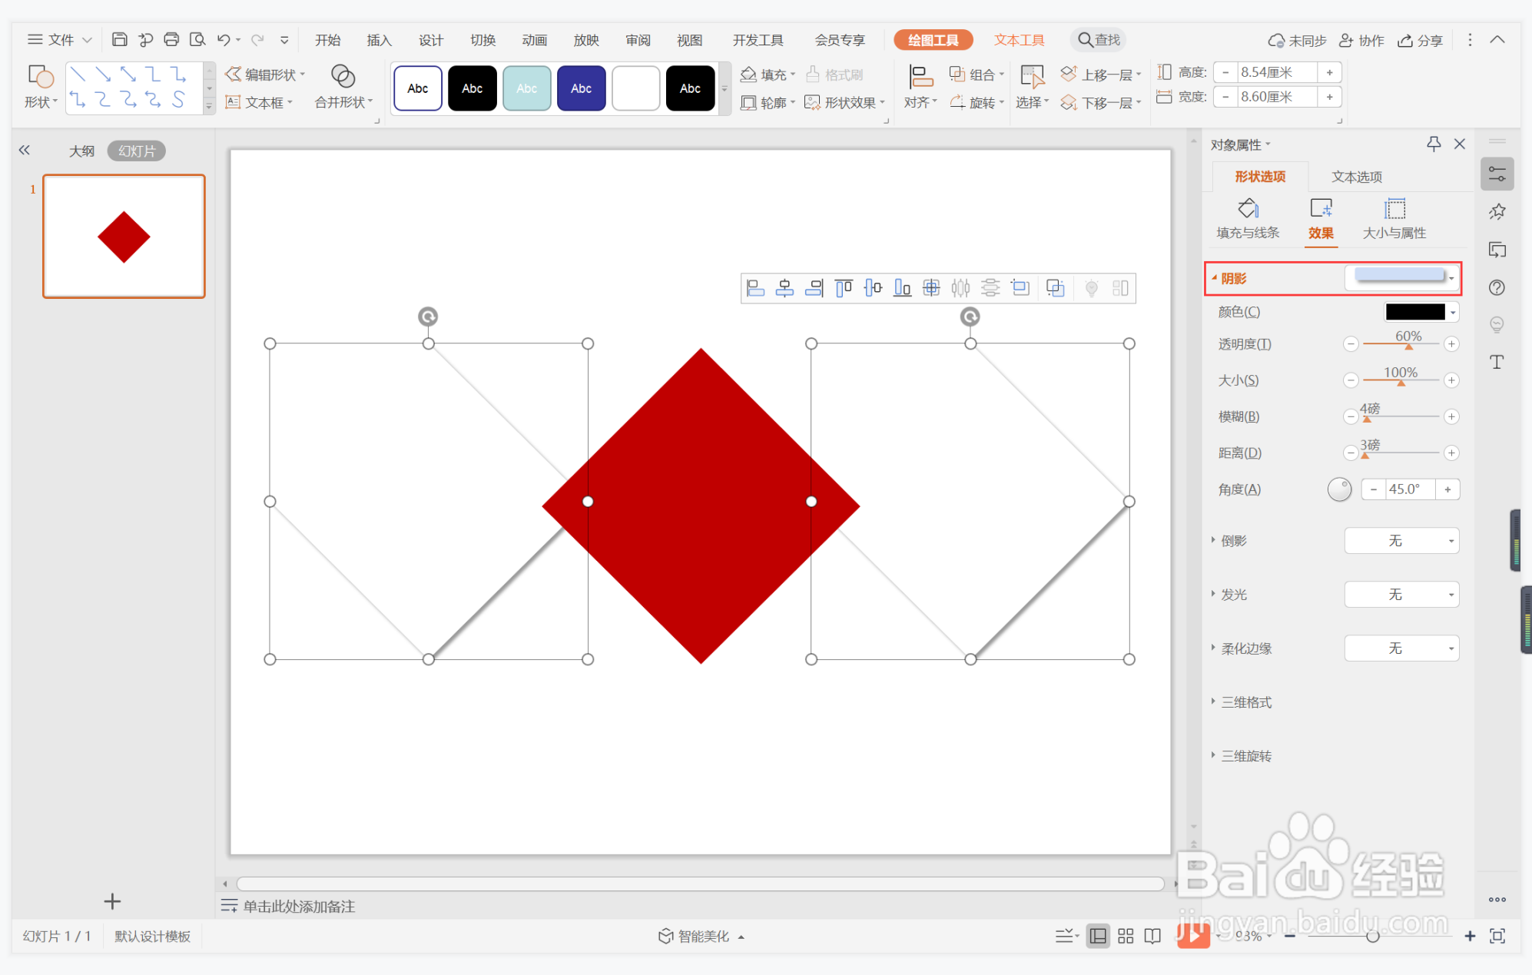Click the center-on-slide icon in floating toolbar
The width and height of the screenshot is (1532, 975).
pyautogui.click(x=931, y=288)
